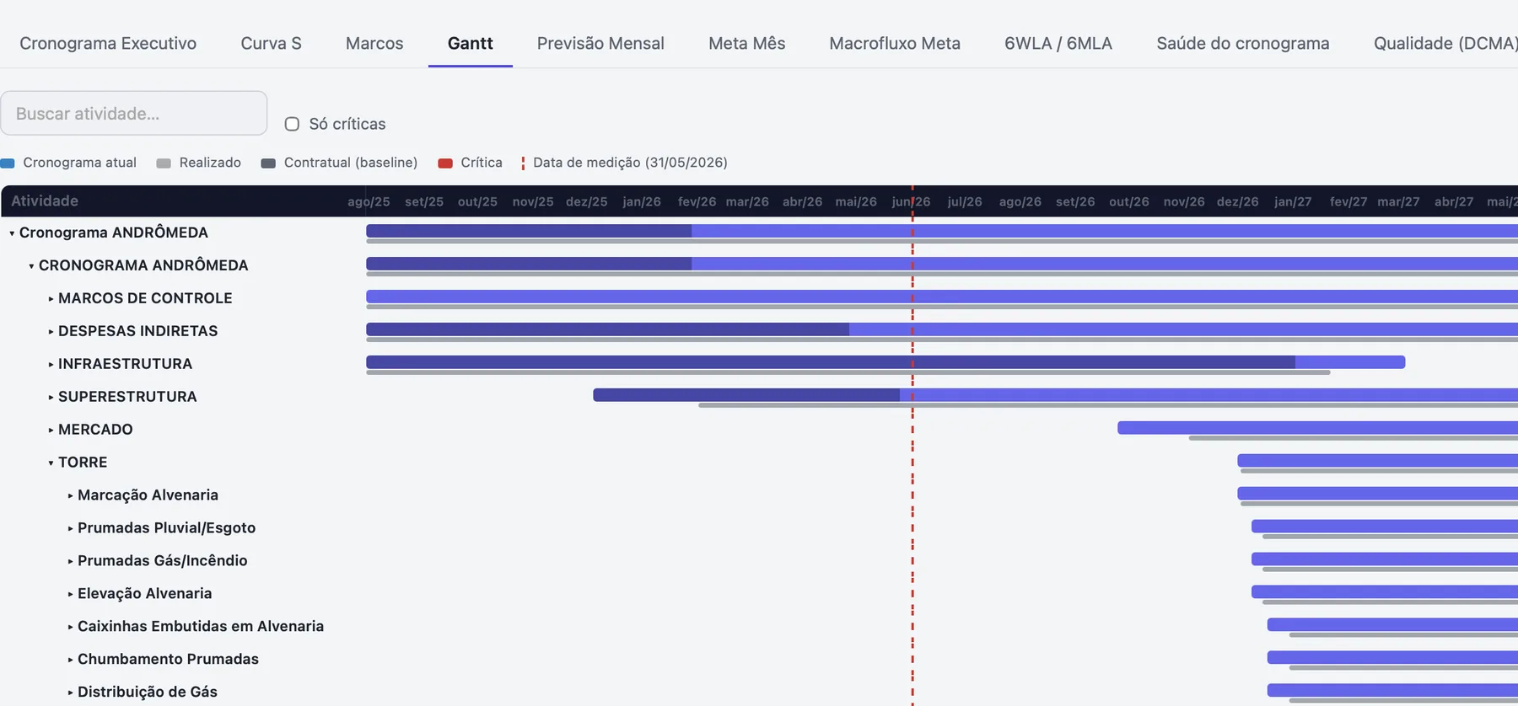Click the abr/27 month header
Image resolution: width=1518 pixels, height=706 pixels.
[1454, 202]
